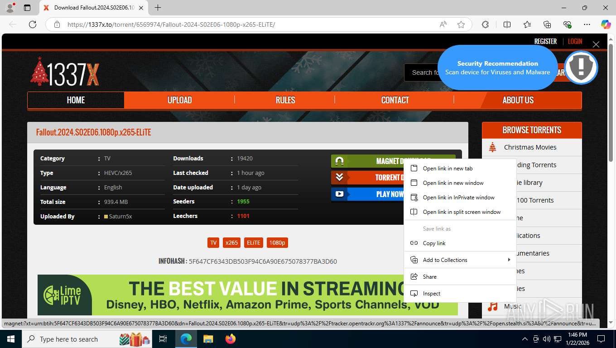Viewport: 616px width, 348px height.
Task: Choose Open link in InPrivate window
Action: 460,198
